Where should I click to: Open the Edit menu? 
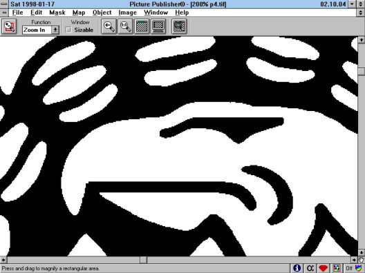37,12
